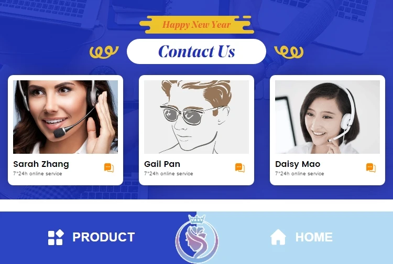This screenshot has height=264, width=393.
Task: Open chat icon beside Sarah Zhang
Action: click(x=109, y=167)
